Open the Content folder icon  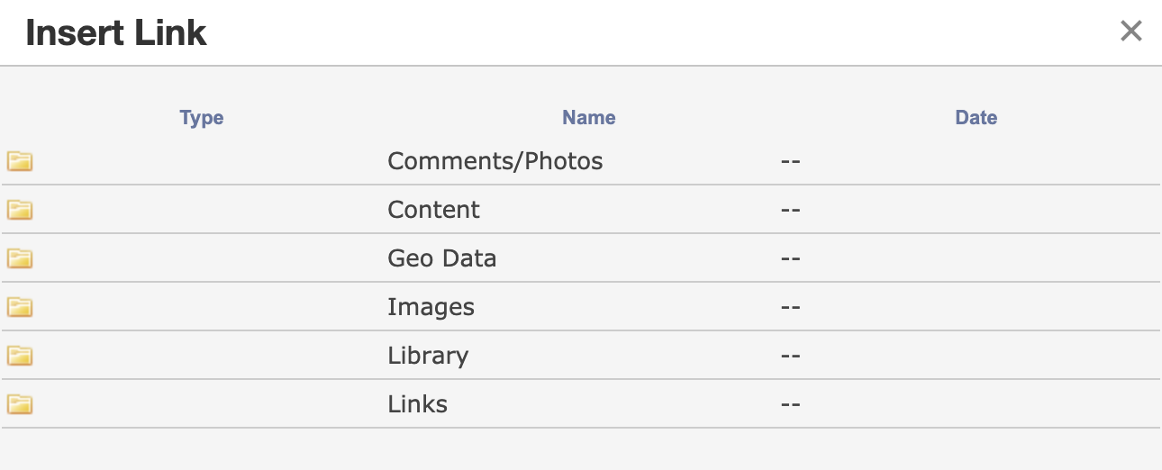click(20, 210)
